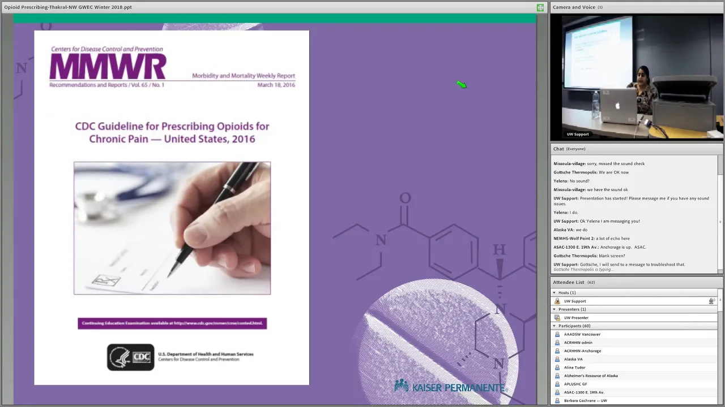This screenshot has height=407, width=725.
Task: Click the 'Gottsche Thermopolis is typing...' status
Action: [583, 270]
